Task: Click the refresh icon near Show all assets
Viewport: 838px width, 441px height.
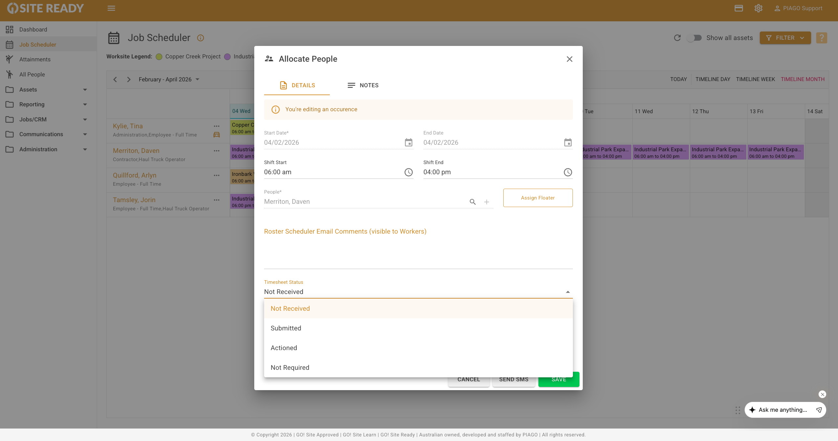Action: click(x=677, y=38)
